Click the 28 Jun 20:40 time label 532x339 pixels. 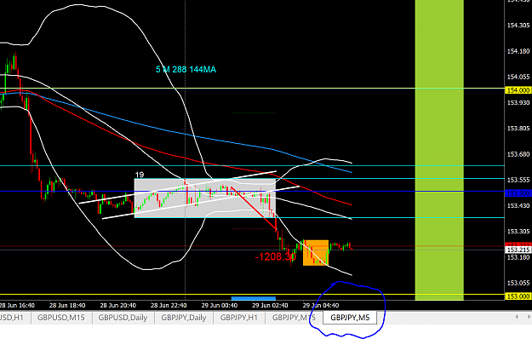(117, 306)
